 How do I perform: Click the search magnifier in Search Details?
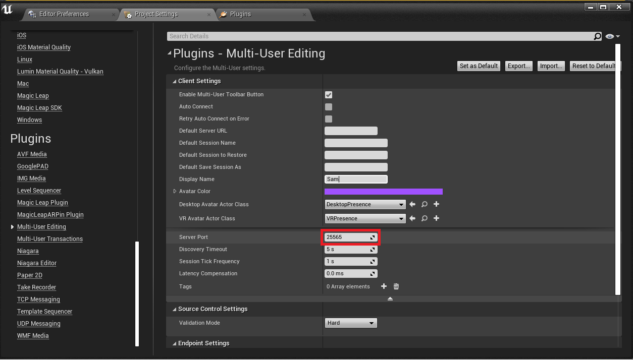tap(597, 36)
